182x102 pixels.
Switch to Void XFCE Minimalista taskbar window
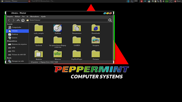(42, 1)
